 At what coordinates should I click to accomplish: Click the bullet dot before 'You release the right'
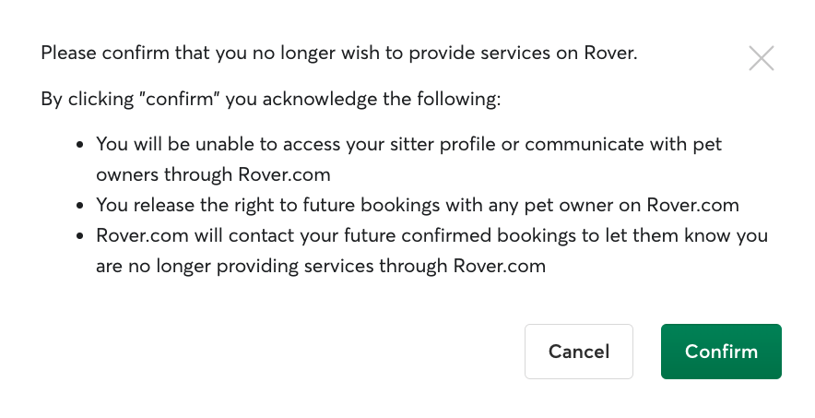[x=79, y=206]
